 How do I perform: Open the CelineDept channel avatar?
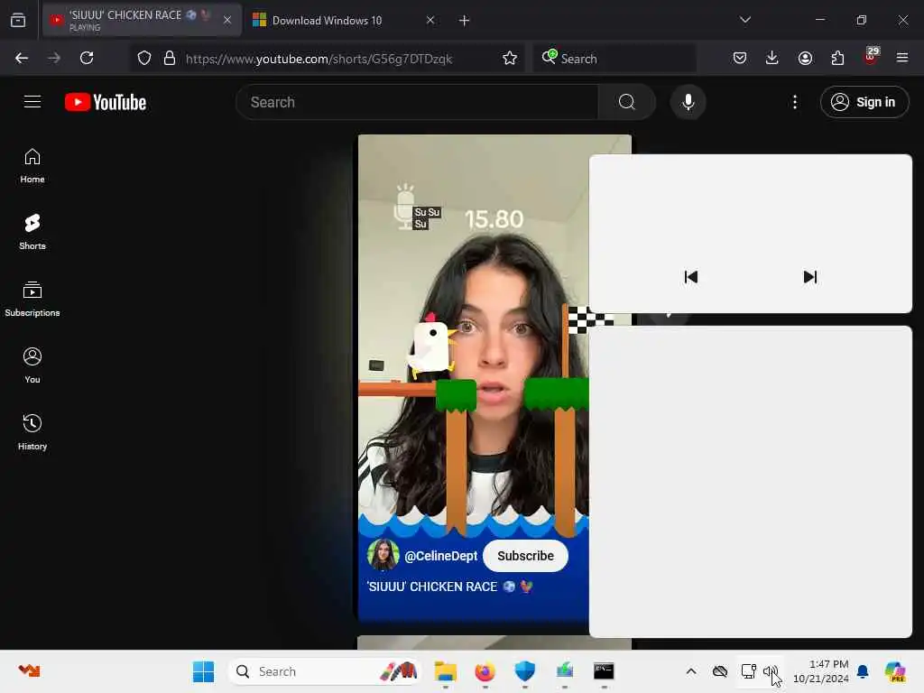coord(383,555)
